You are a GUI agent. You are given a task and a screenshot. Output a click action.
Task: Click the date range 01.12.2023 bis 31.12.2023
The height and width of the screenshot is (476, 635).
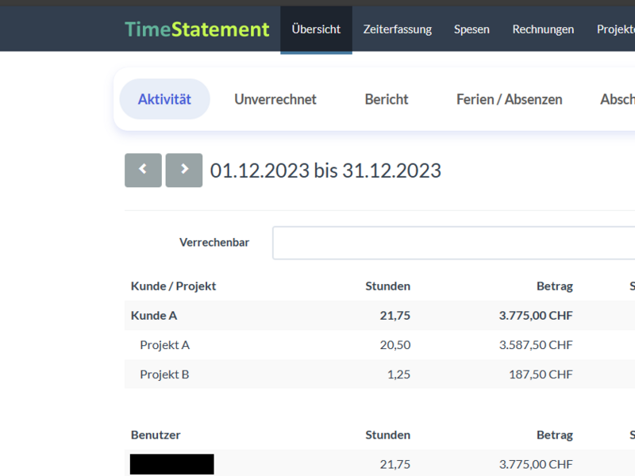coord(325,171)
